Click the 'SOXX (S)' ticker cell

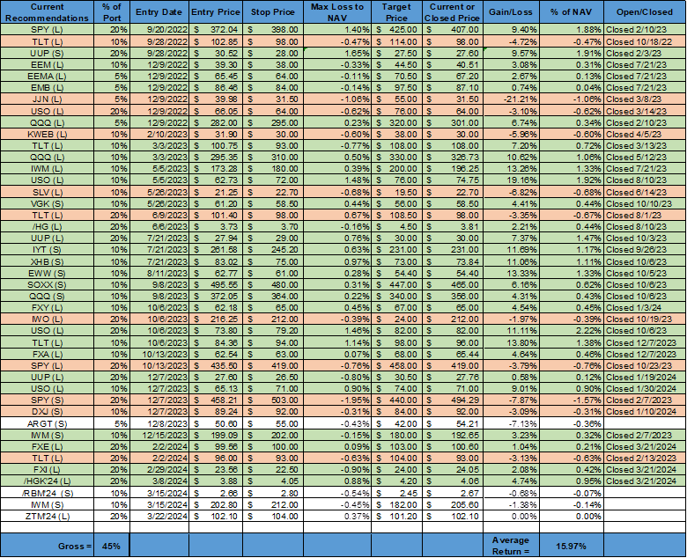coord(47,285)
